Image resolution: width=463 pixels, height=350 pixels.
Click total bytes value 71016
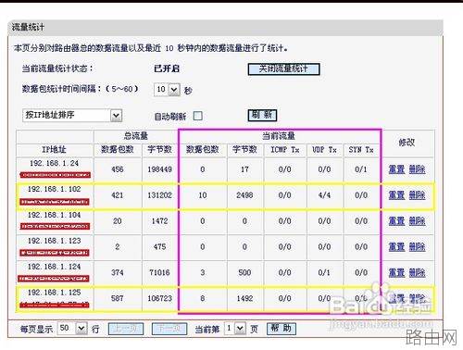pyautogui.click(x=159, y=273)
